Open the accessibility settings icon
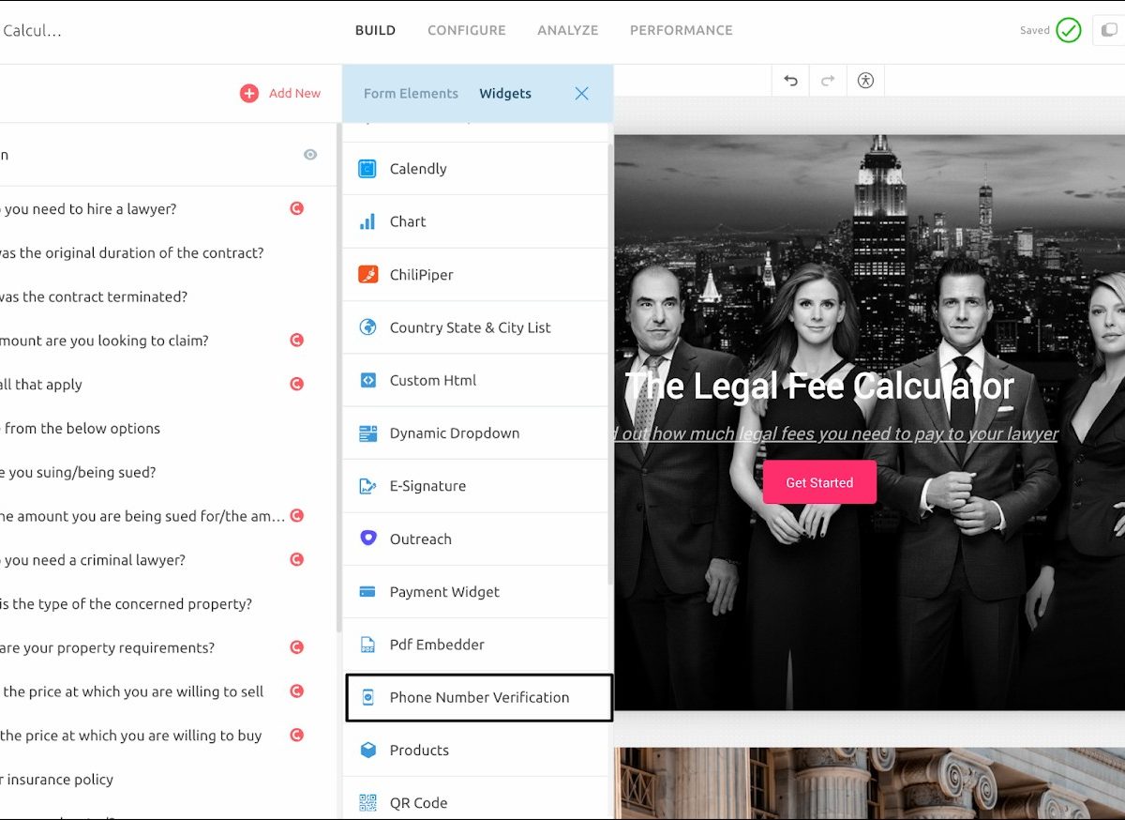The width and height of the screenshot is (1125, 820). point(865,81)
